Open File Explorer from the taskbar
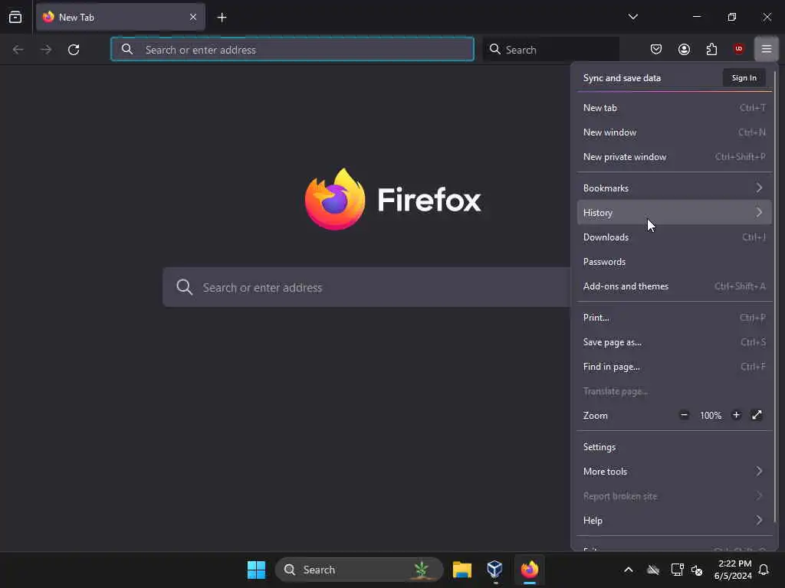The width and height of the screenshot is (785, 588). click(462, 570)
